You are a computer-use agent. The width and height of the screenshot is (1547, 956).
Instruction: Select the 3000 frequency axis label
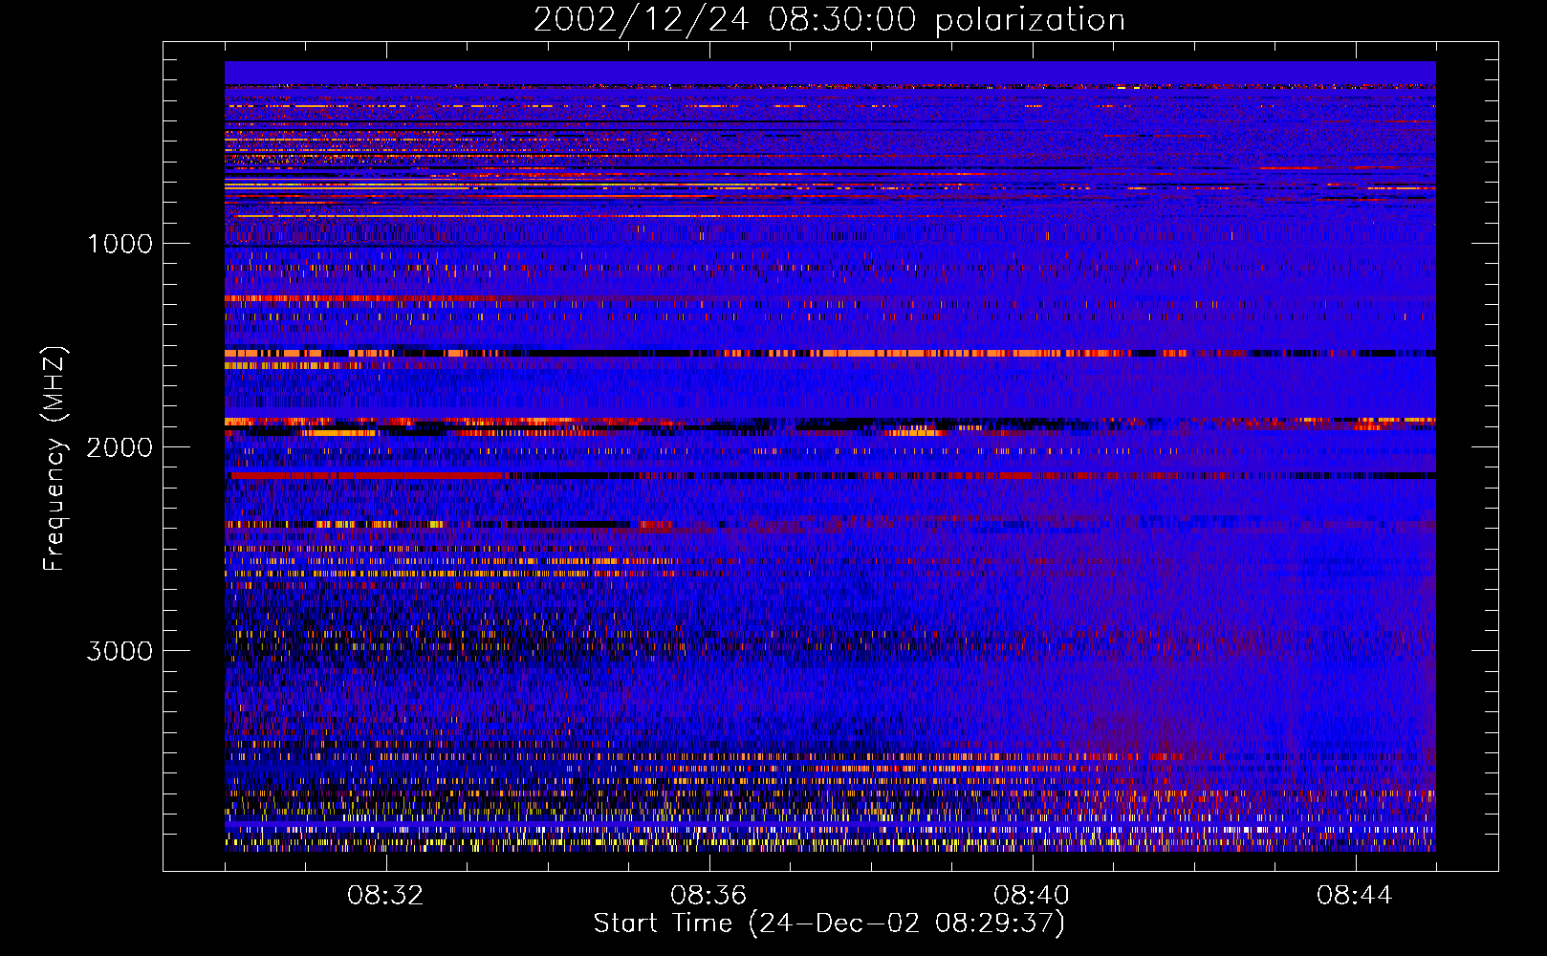point(120,651)
